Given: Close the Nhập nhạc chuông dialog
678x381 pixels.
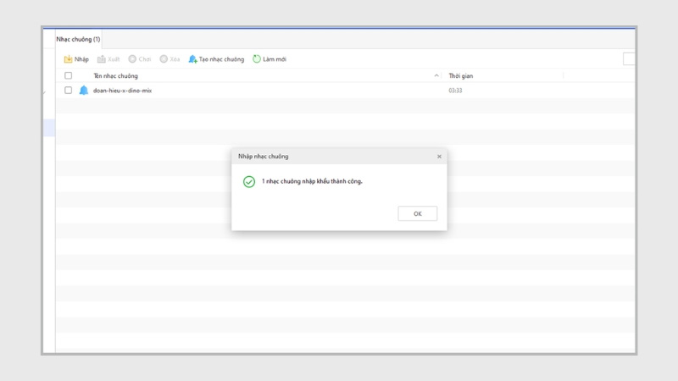Looking at the screenshot, I should [439, 157].
